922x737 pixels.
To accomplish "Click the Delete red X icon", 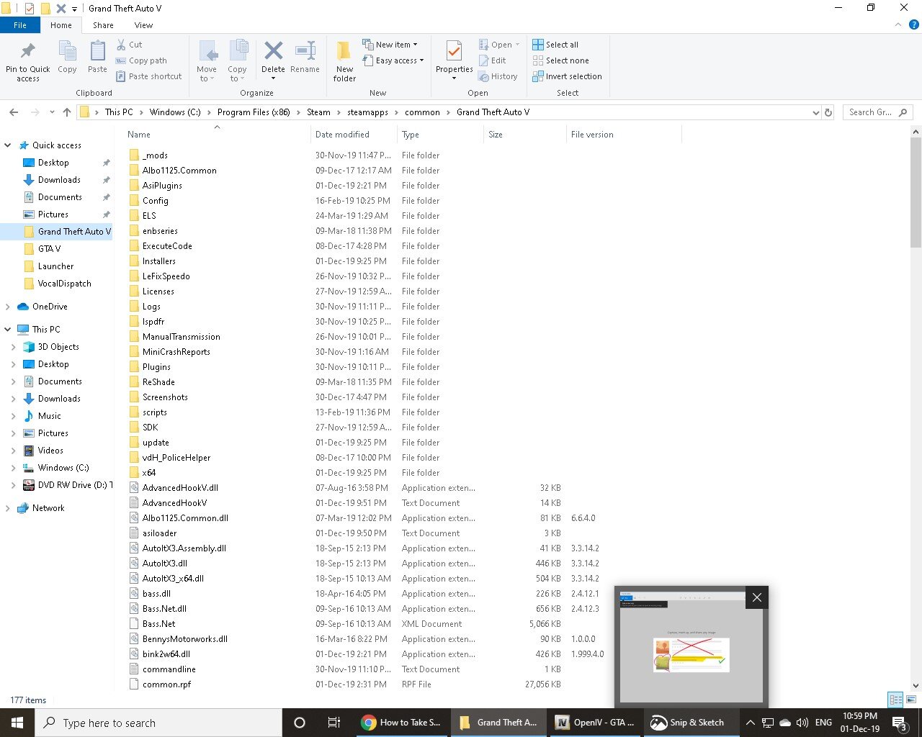I will pyautogui.click(x=273, y=50).
